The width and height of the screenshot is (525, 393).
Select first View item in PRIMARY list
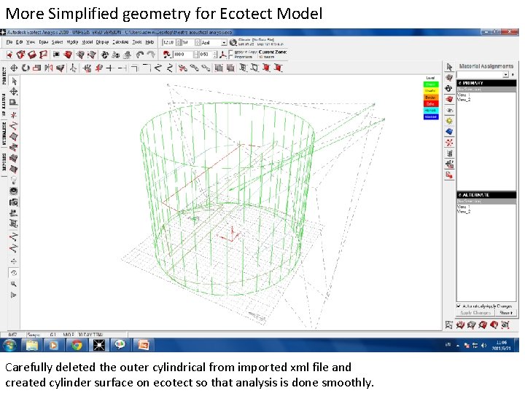click(x=464, y=95)
